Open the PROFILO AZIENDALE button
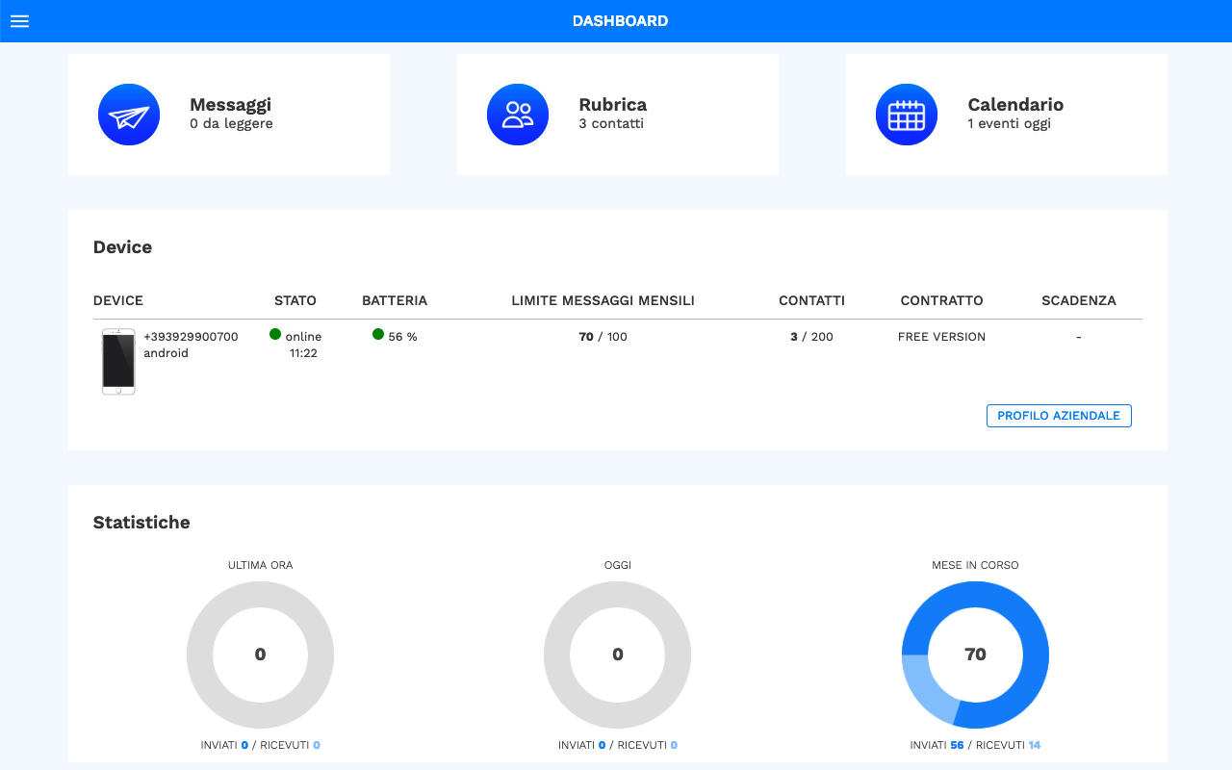 [x=1059, y=415]
